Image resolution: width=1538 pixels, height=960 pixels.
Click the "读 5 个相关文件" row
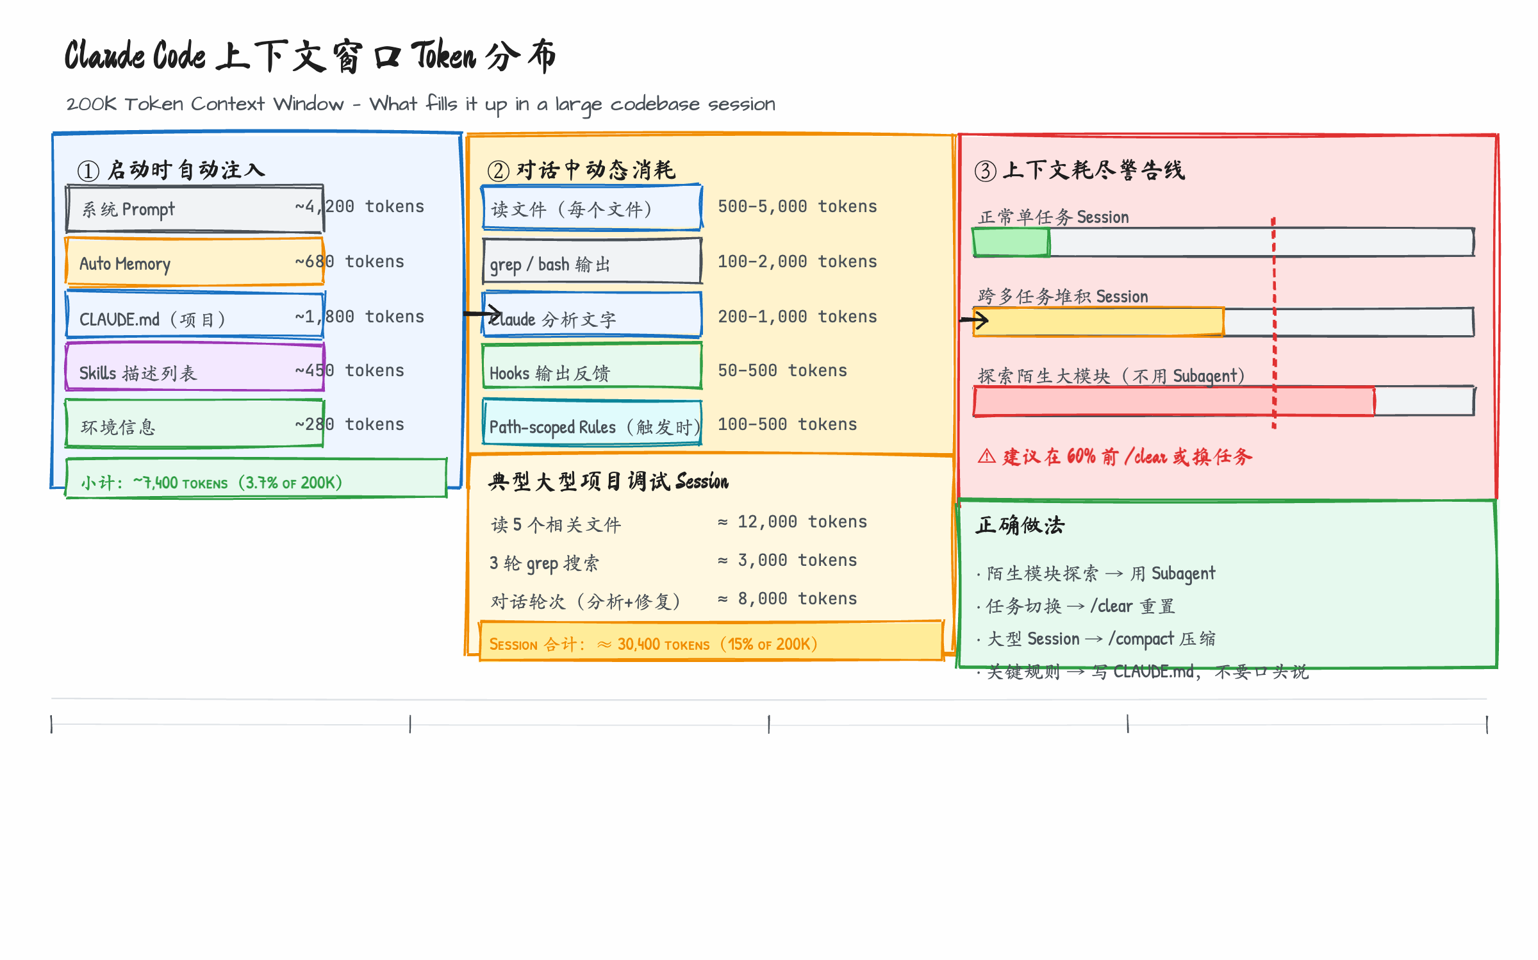556,525
